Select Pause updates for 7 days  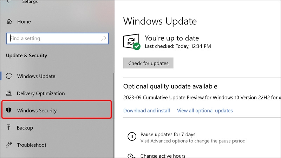(168, 134)
